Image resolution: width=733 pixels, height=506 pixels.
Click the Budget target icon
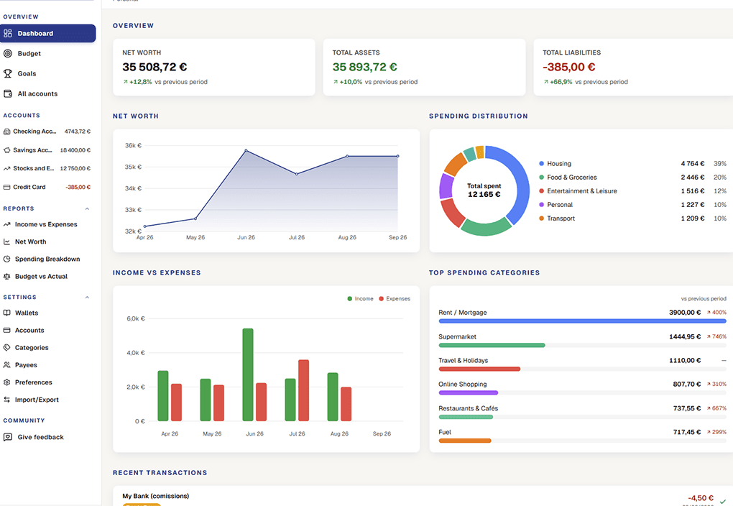(x=7, y=53)
